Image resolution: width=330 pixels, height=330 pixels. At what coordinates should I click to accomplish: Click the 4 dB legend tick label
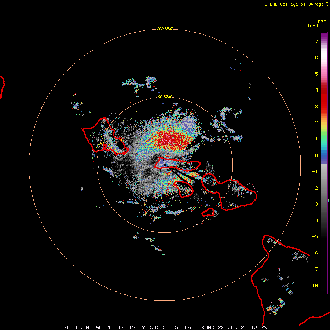316,90
